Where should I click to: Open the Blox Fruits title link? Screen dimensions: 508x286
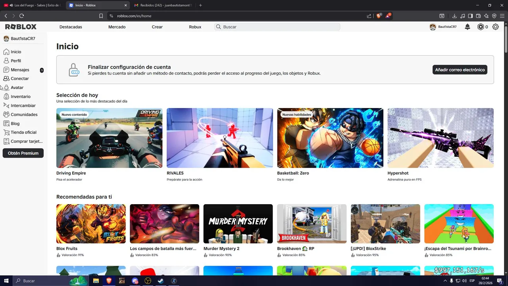point(67,249)
